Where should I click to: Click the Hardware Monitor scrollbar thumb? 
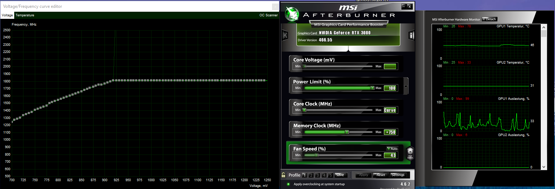544,34
